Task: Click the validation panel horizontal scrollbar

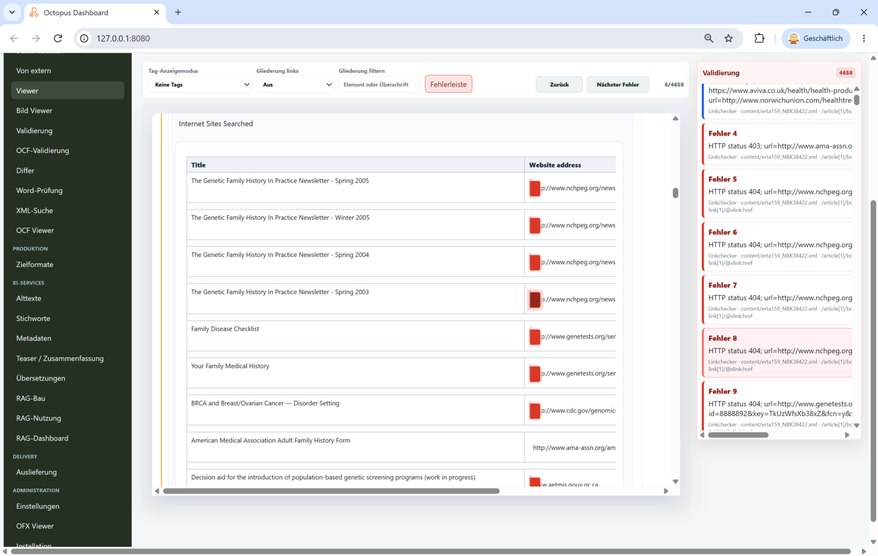Action: 738,435
